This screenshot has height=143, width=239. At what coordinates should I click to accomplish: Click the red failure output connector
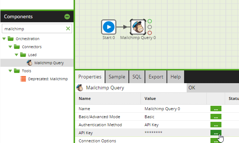[150, 33]
